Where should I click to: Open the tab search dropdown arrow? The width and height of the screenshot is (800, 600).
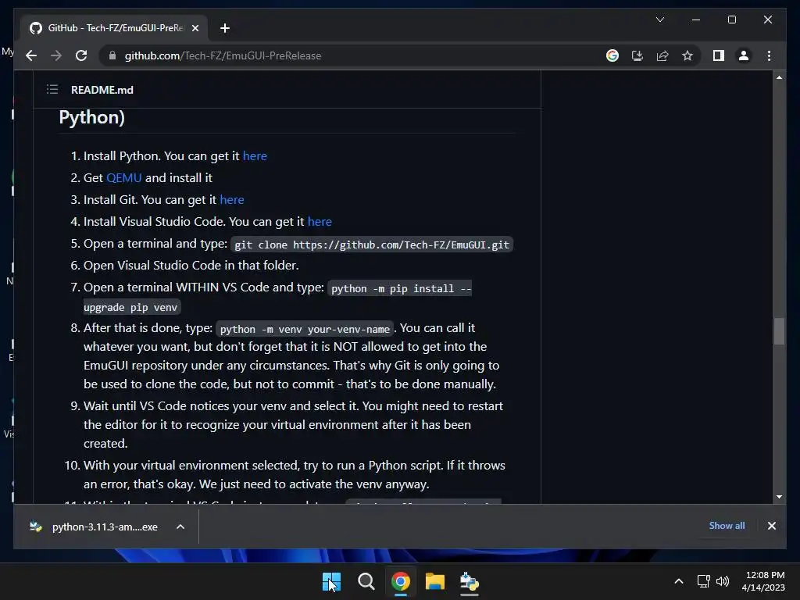(x=660, y=20)
